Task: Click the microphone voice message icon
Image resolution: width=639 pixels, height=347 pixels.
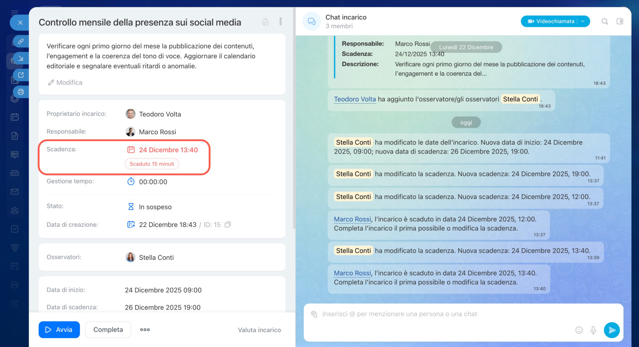Action: (x=593, y=330)
